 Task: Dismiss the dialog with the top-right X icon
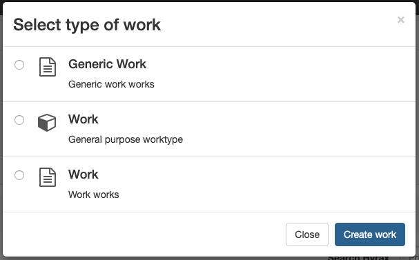pyautogui.click(x=400, y=20)
